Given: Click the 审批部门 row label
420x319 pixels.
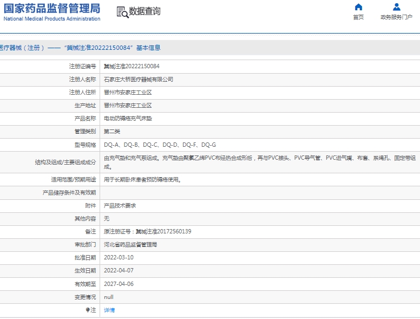Looking at the screenshot, I should click(85, 244).
